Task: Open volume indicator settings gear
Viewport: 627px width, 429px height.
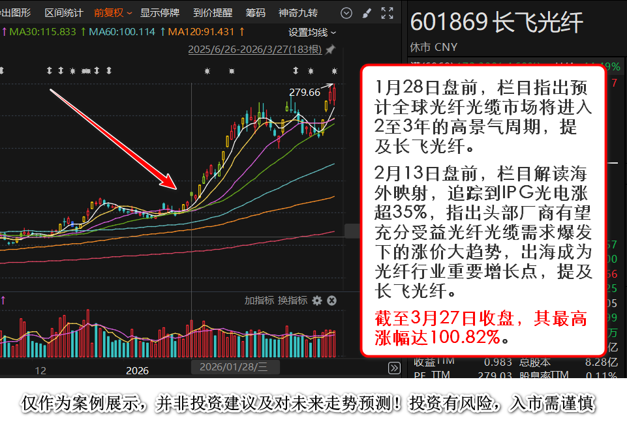Action: (x=317, y=301)
